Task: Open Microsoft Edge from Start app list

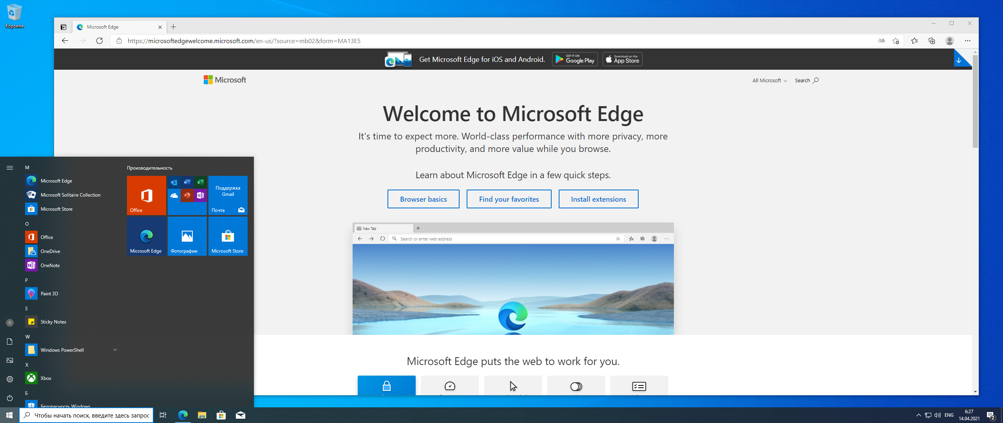Action: tap(71, 181)
